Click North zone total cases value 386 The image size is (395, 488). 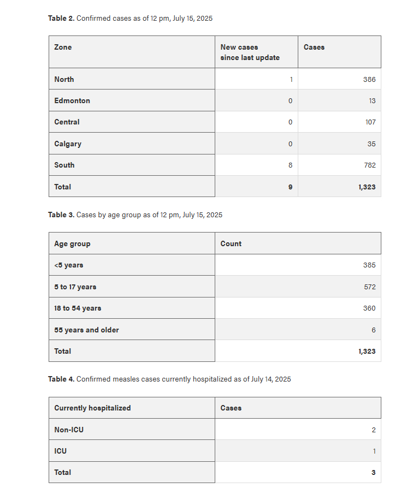369,79
